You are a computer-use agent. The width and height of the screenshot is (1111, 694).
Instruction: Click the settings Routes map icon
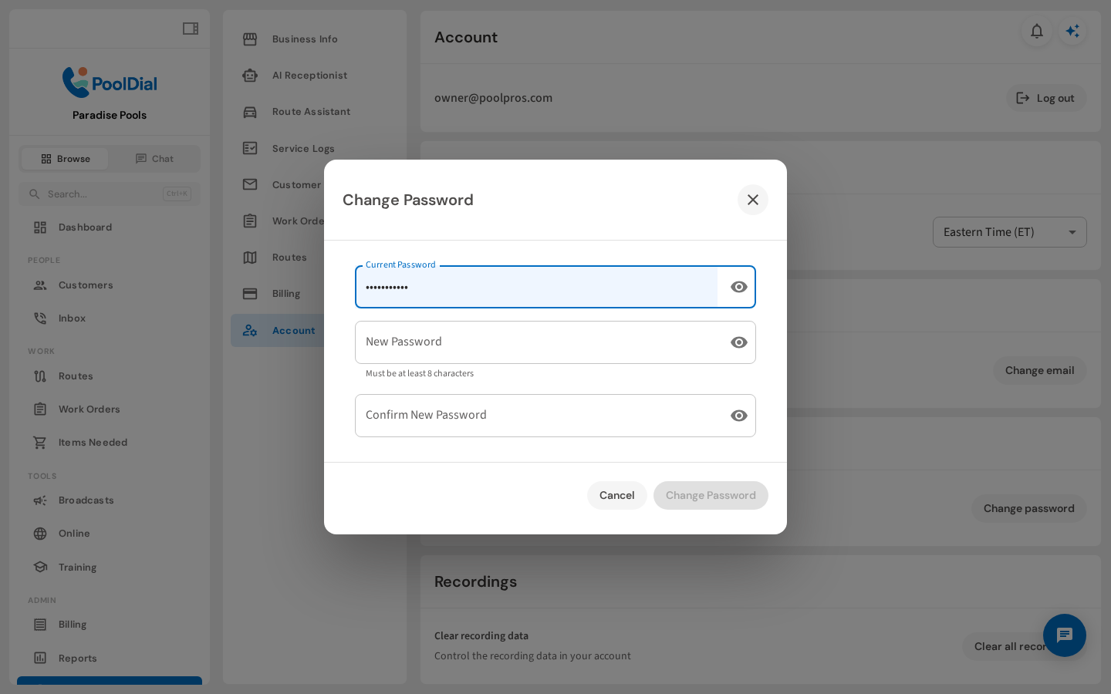[x=250, y=258]
